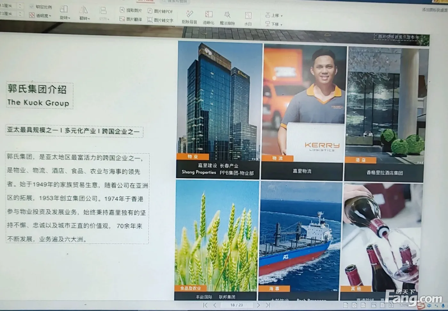Image resolution: width=448 pixels, height=311 pixels.
Task: Open the 透明度 (transparency) dropdown
Action: tap(40, 15)
